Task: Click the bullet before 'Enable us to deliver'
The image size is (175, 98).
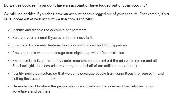Action: tap(9, 61)
